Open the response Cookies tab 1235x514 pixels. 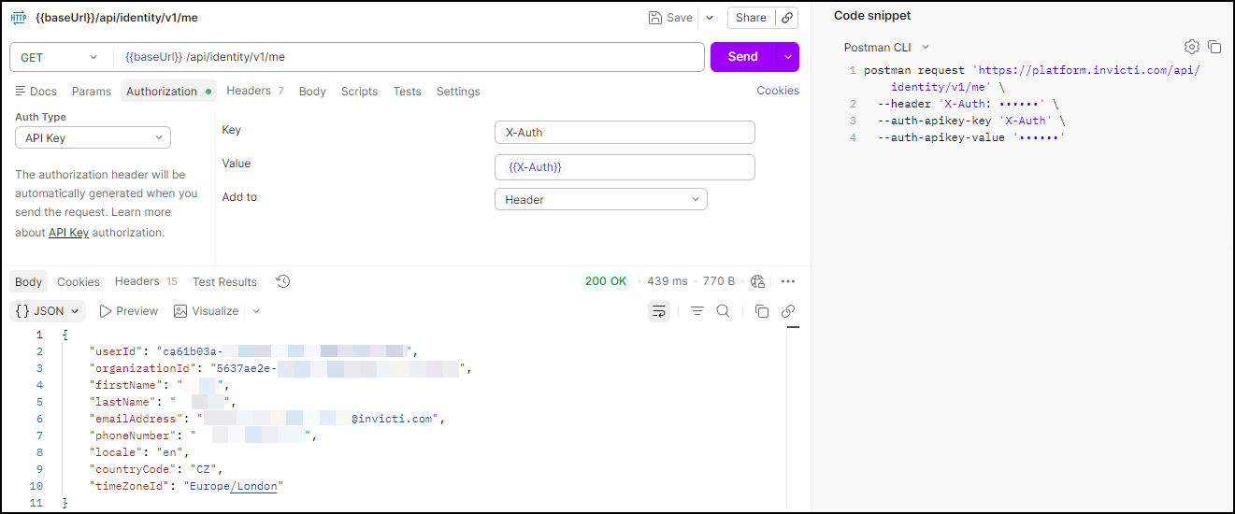click(79, 282)
